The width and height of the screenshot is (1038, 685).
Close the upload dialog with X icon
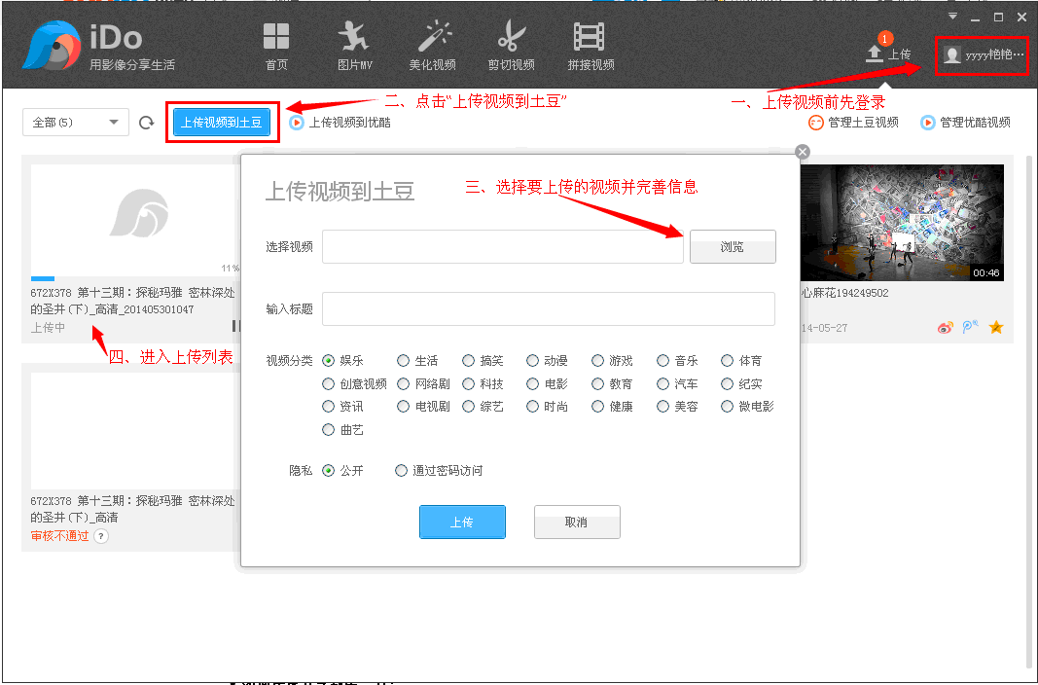point(802,152)
